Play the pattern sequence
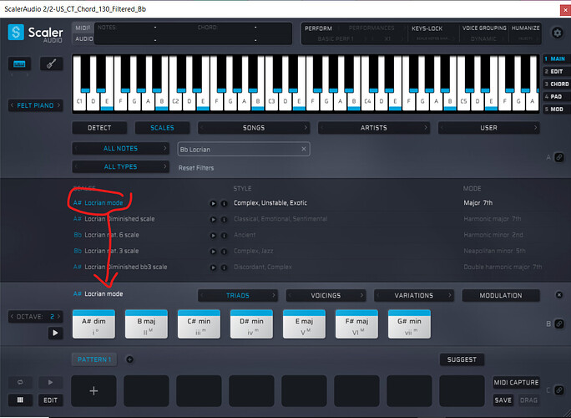Image resolution: width=571 pixels, height=418 pixels. (50, 382)
